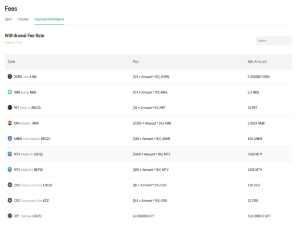Click the Fee column header
296x229 pixels.
click(x=136, y=62)
